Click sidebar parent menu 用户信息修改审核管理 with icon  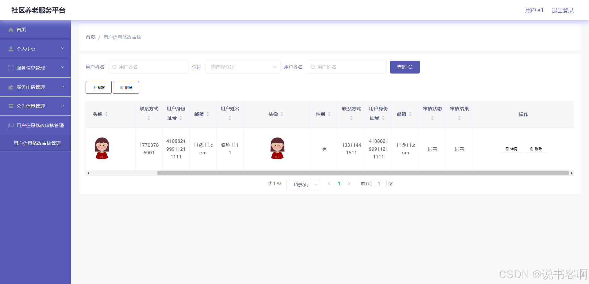click(35, 125)
